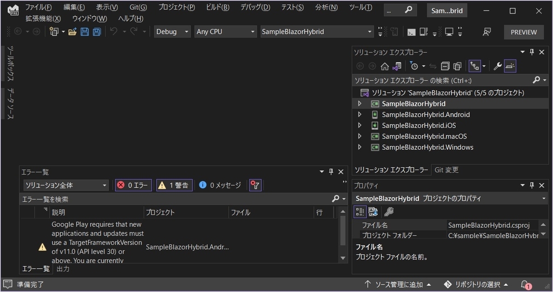Open the データ ソース side tab

(x=10, y=104)
